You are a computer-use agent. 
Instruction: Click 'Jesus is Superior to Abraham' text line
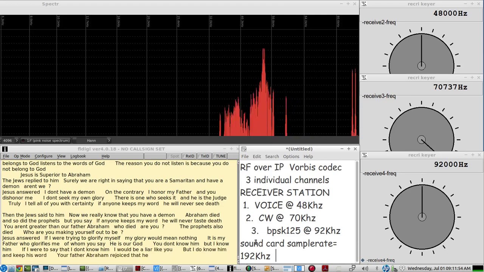pos(55,175)
